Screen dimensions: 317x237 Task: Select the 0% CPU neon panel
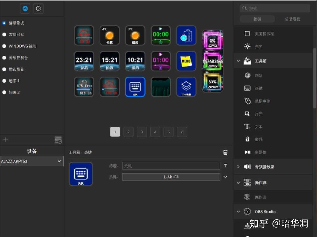tap(212, 41)
